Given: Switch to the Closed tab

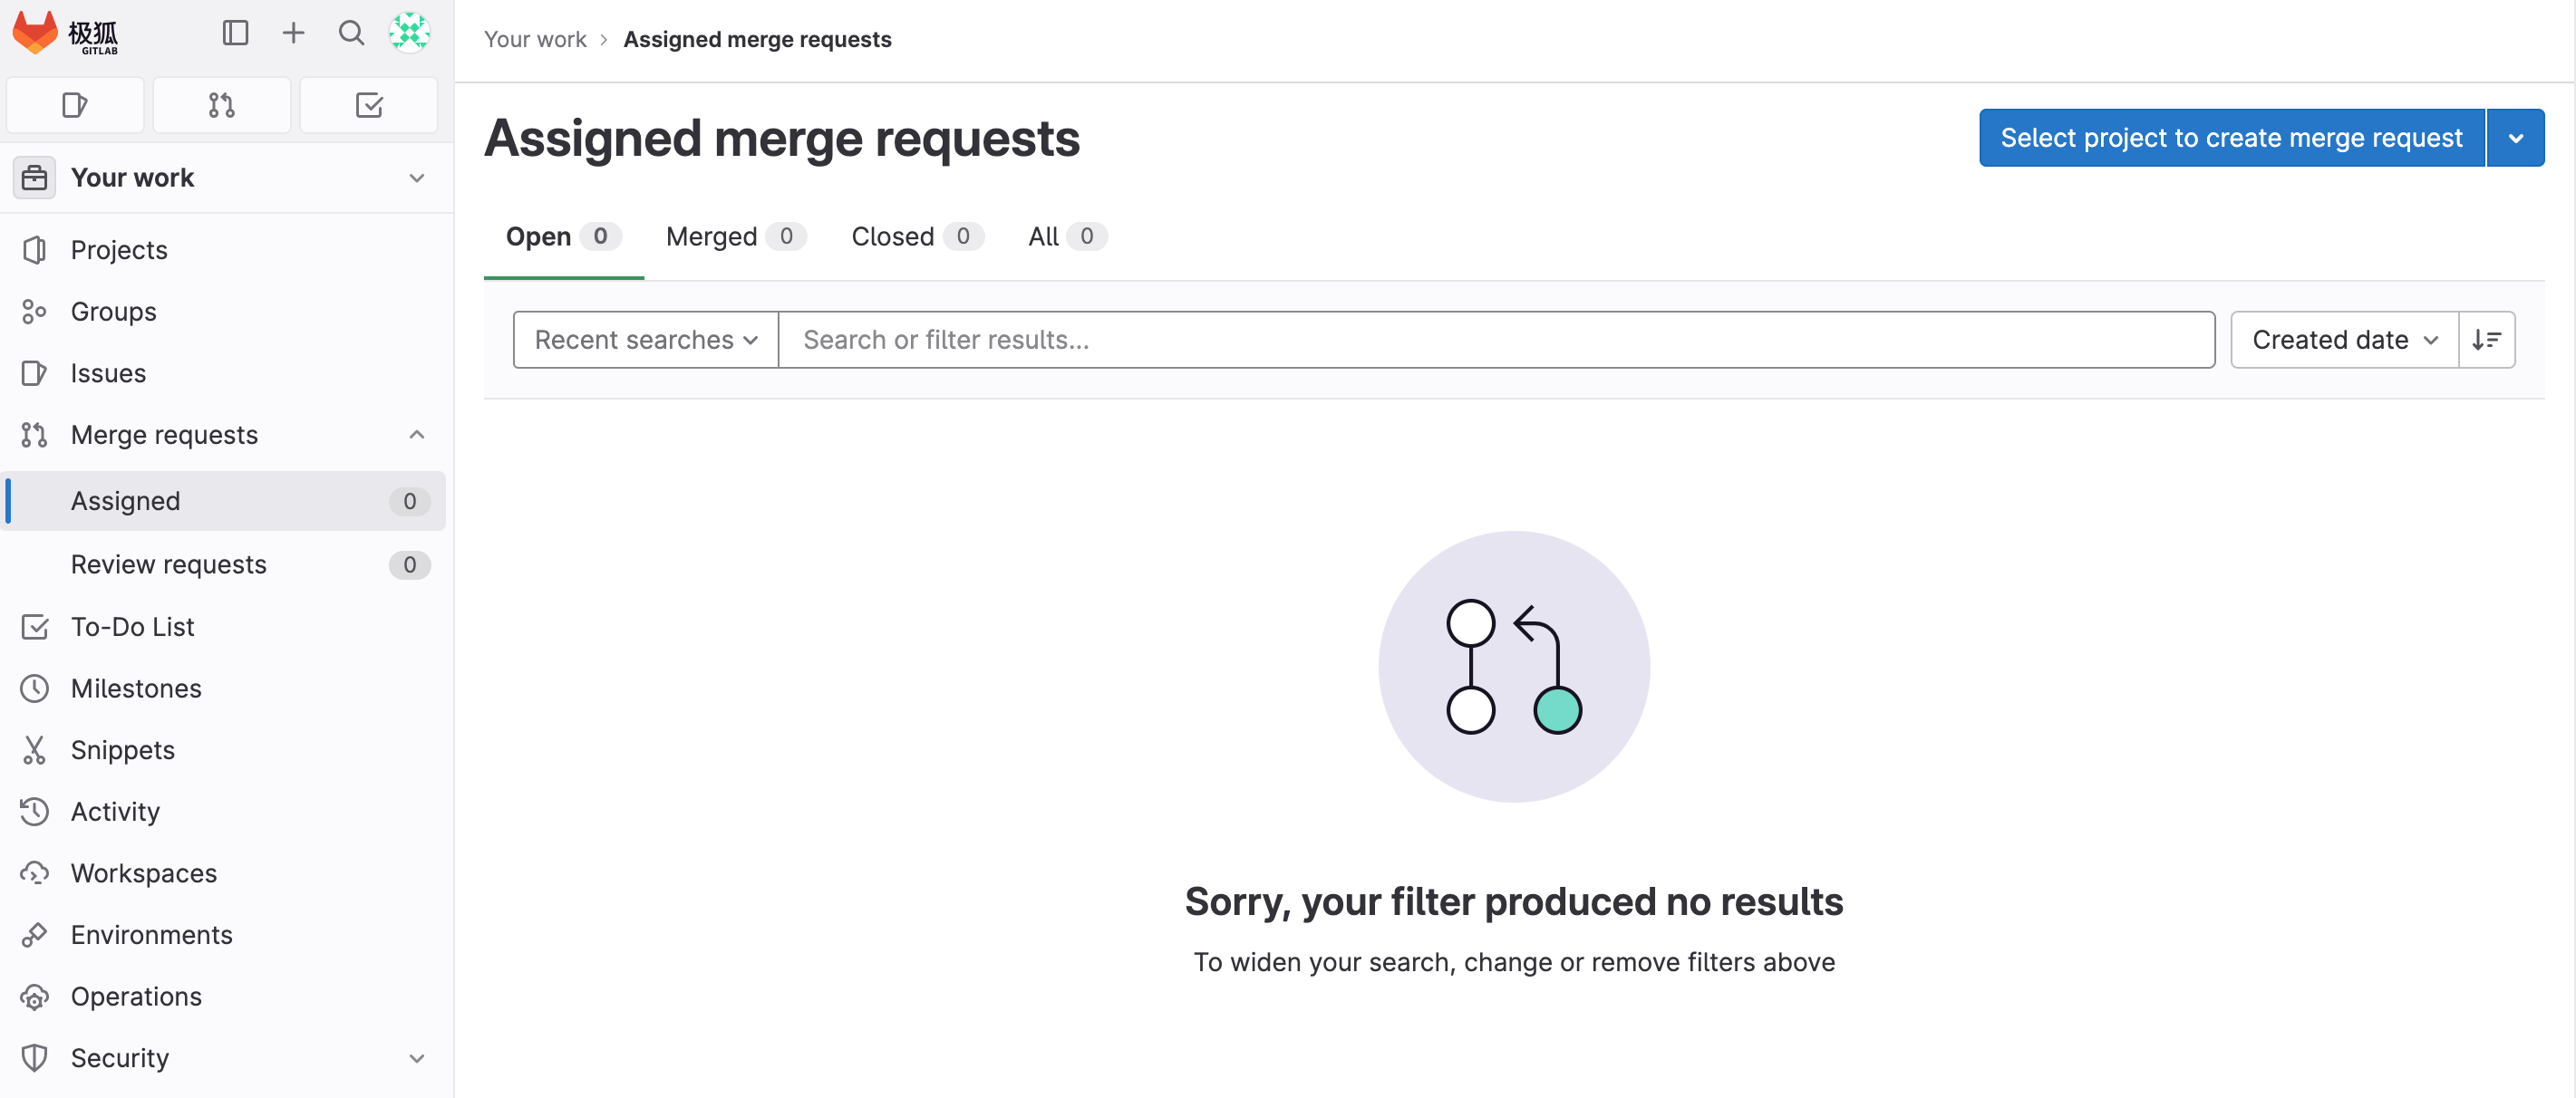Looking at the screenshot, I should 916,236.
